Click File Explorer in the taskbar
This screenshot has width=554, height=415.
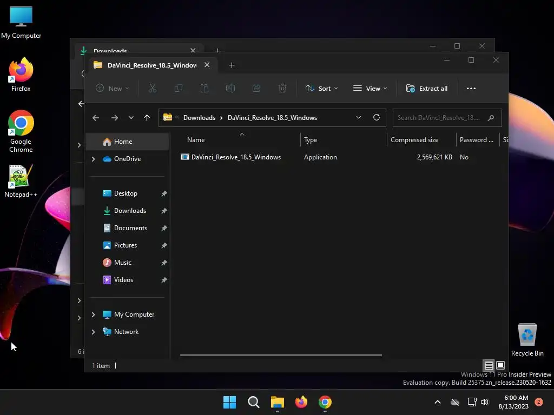(x=278, y=402)
